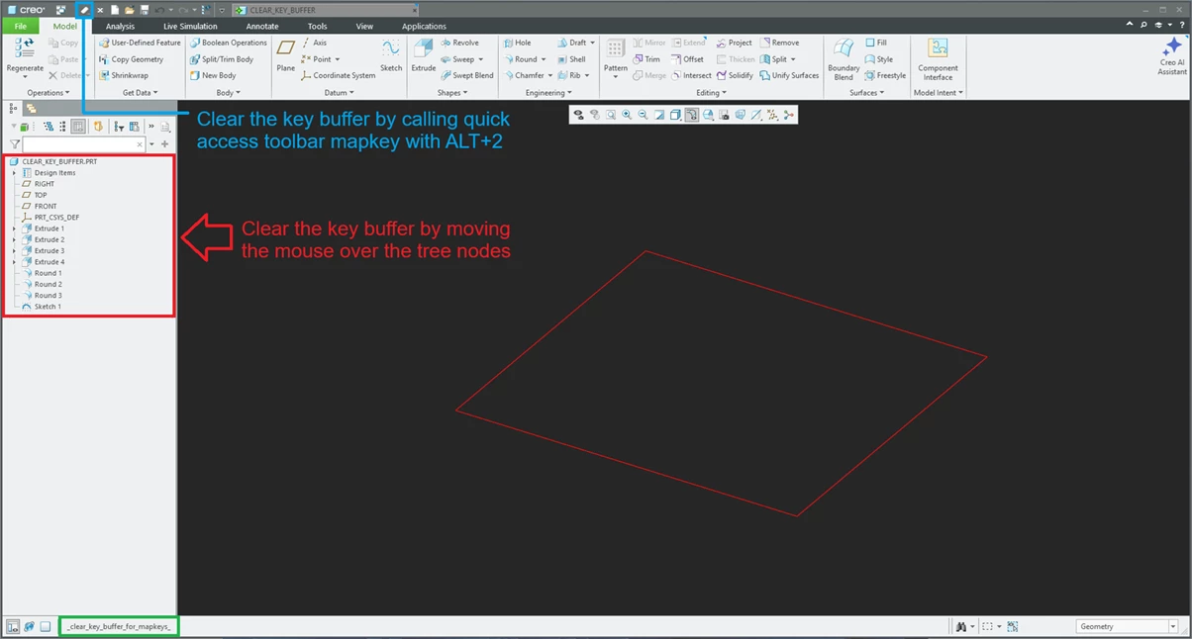The height and width of the screenshot is (639, 1192).
Task: Switch to the Analysis ribbon tab
Action: (120, 27)
